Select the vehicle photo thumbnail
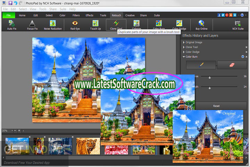Screen dimensions: 250x167 tap(60, 146)
